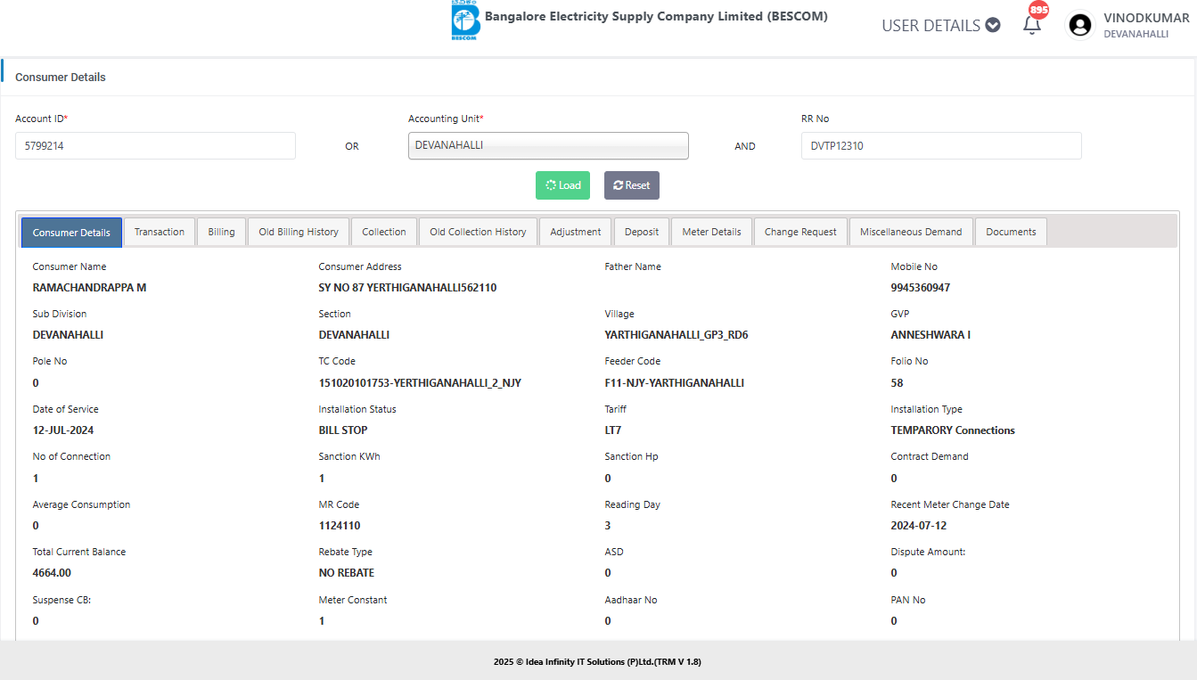Select address SY NO 87 YERTHIGANAHALLI562110
1197x680 pixels.
pyautogui.click(x=407, y=288)
